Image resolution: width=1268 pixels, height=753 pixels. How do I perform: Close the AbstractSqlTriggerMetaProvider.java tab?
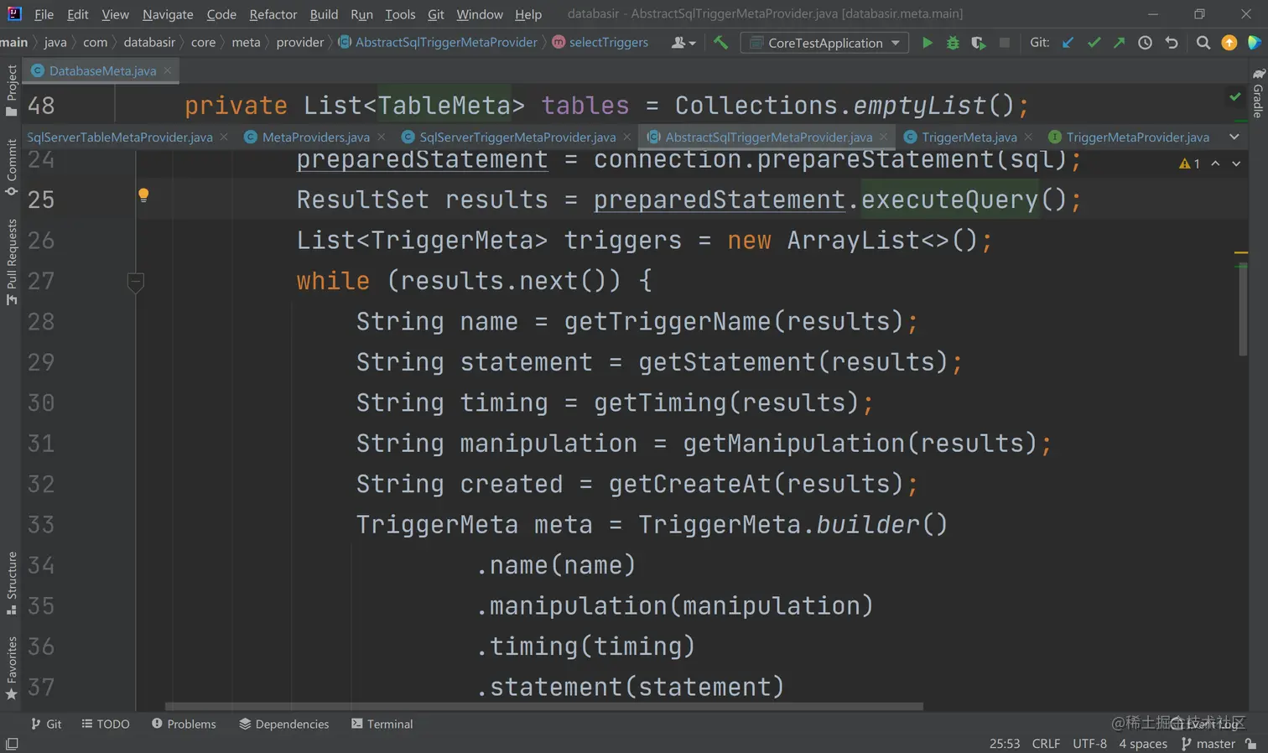tap(884, 137)
